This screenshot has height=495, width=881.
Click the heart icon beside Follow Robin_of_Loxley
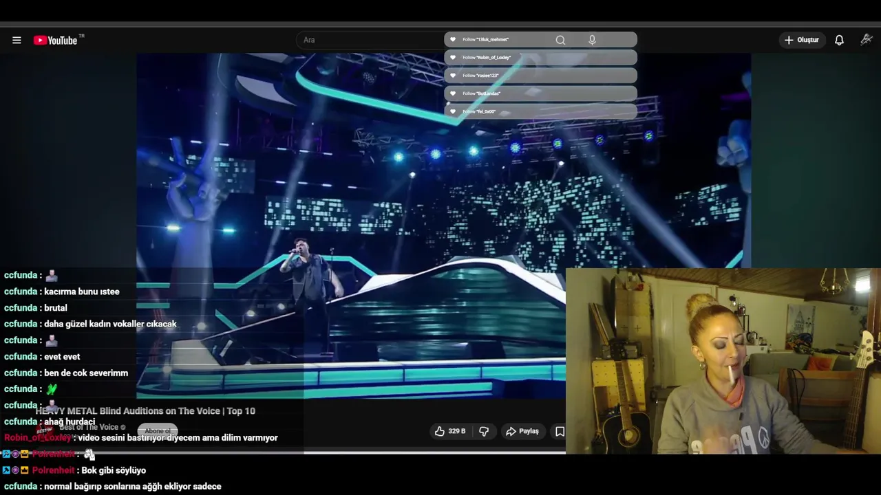click(x=453, y=58)
